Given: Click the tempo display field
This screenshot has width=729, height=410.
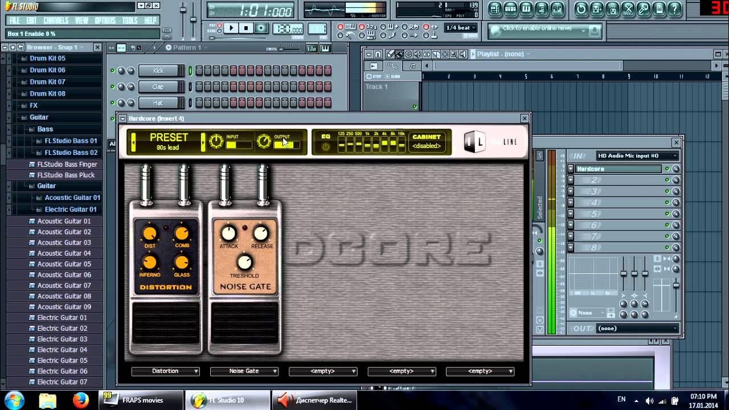Looking at the screenshot, I should (x=288, y=28).
